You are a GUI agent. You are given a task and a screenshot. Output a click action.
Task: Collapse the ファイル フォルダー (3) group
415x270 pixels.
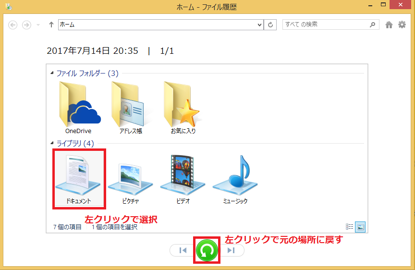click(x=52, y=73)
